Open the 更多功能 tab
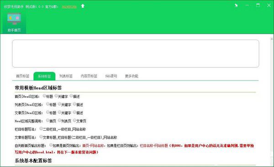Image resolution: width=274 pixels, height=167 pixels. [x=132, y=76]
